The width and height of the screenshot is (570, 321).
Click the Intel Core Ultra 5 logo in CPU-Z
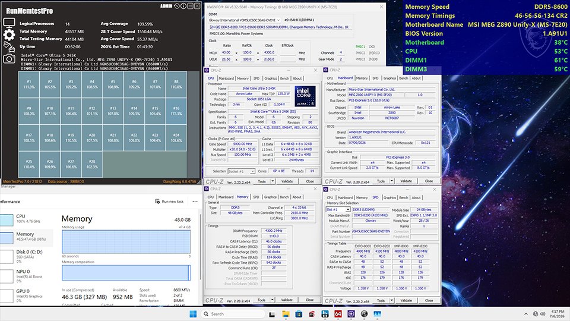[304, 96]
